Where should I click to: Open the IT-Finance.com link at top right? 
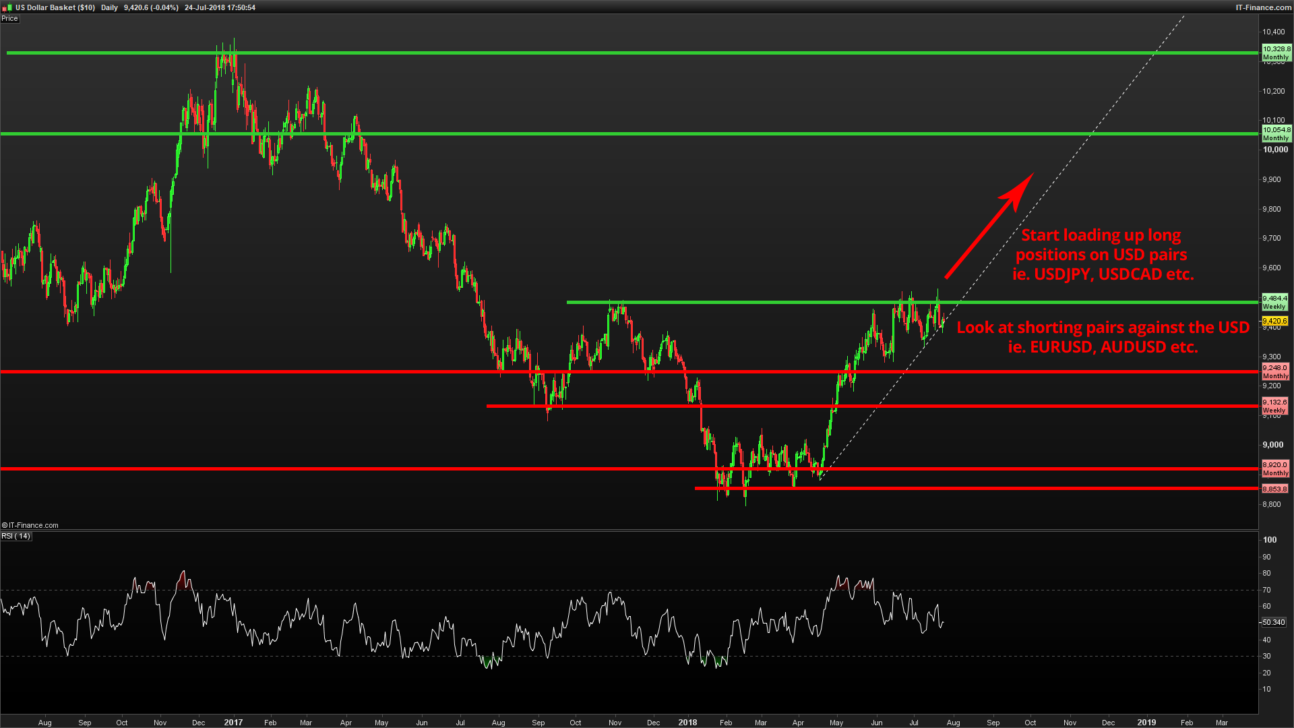tap(1263, 7)
